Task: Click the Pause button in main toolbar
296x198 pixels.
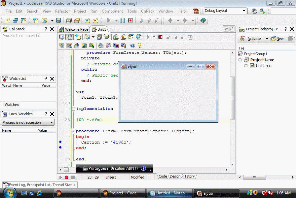Action: 123,20
